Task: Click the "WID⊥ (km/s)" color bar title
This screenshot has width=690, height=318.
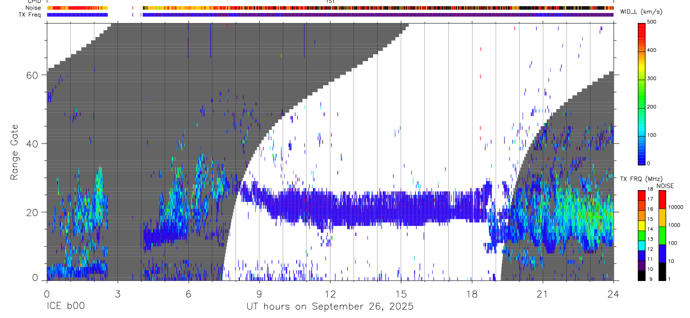Action: click(x=642, y=12)
